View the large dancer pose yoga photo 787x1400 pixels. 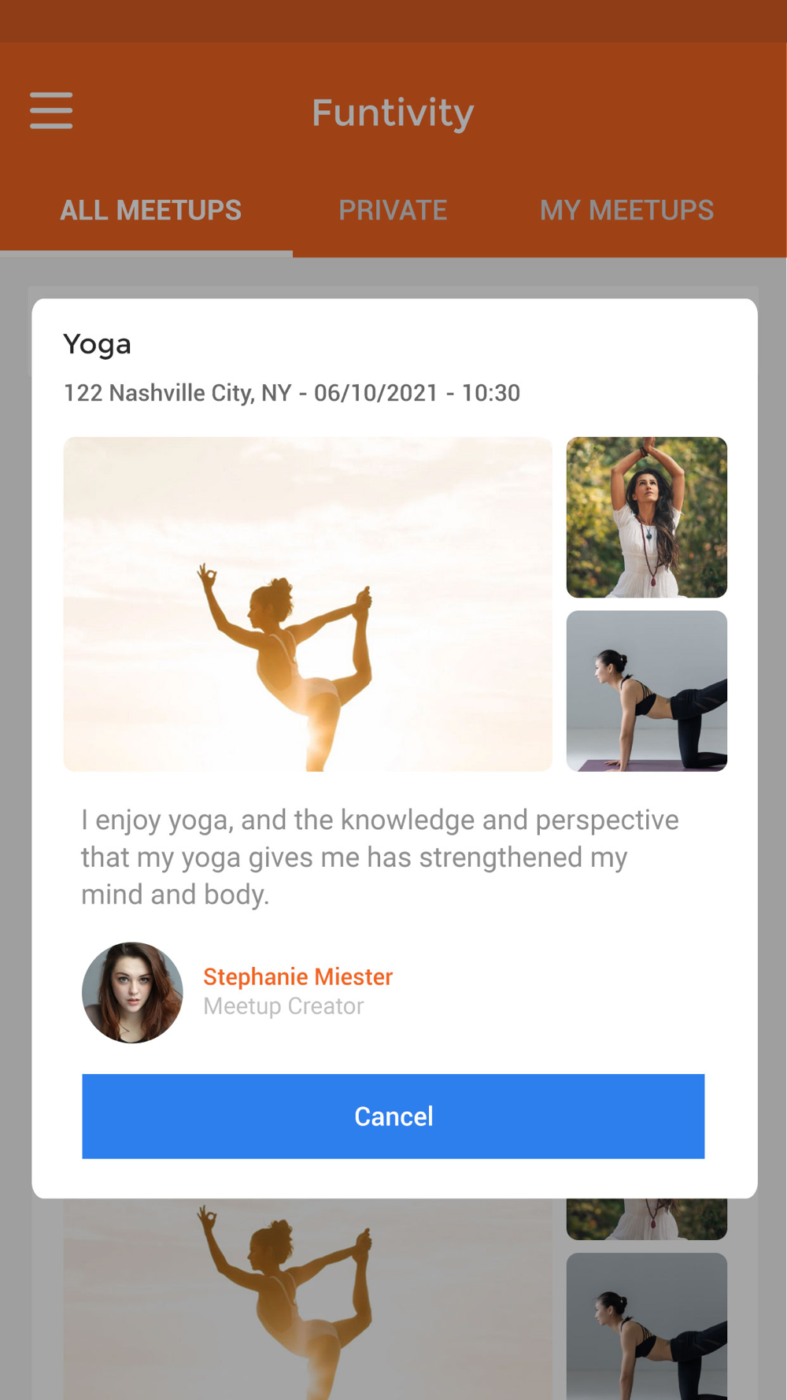point(308,604)
